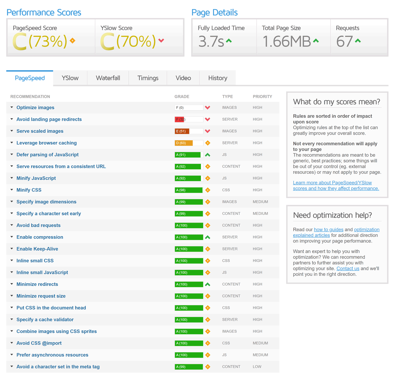394x382 pixels.
Task: Click the red down arrow beside YSlow Score
Action: point(161,41)
